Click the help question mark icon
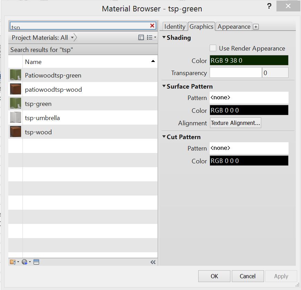Image resolution: width=301 pixels, height=290 pixels. click(269, 6)
